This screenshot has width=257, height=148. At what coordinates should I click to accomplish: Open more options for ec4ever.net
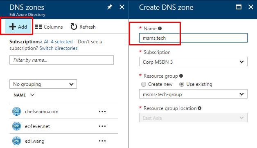(102, 126)
